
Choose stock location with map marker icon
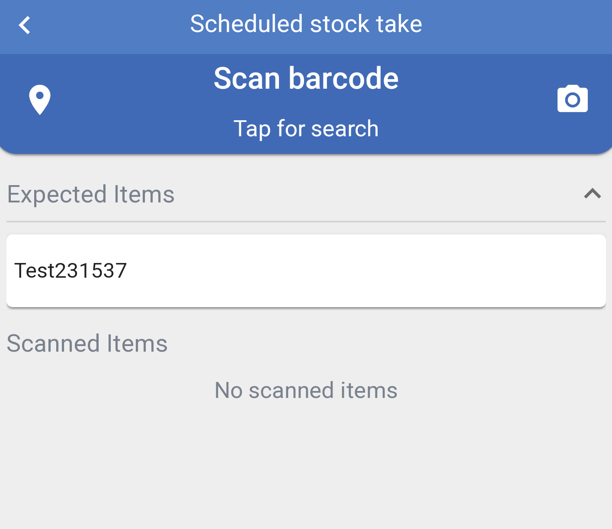39,99
